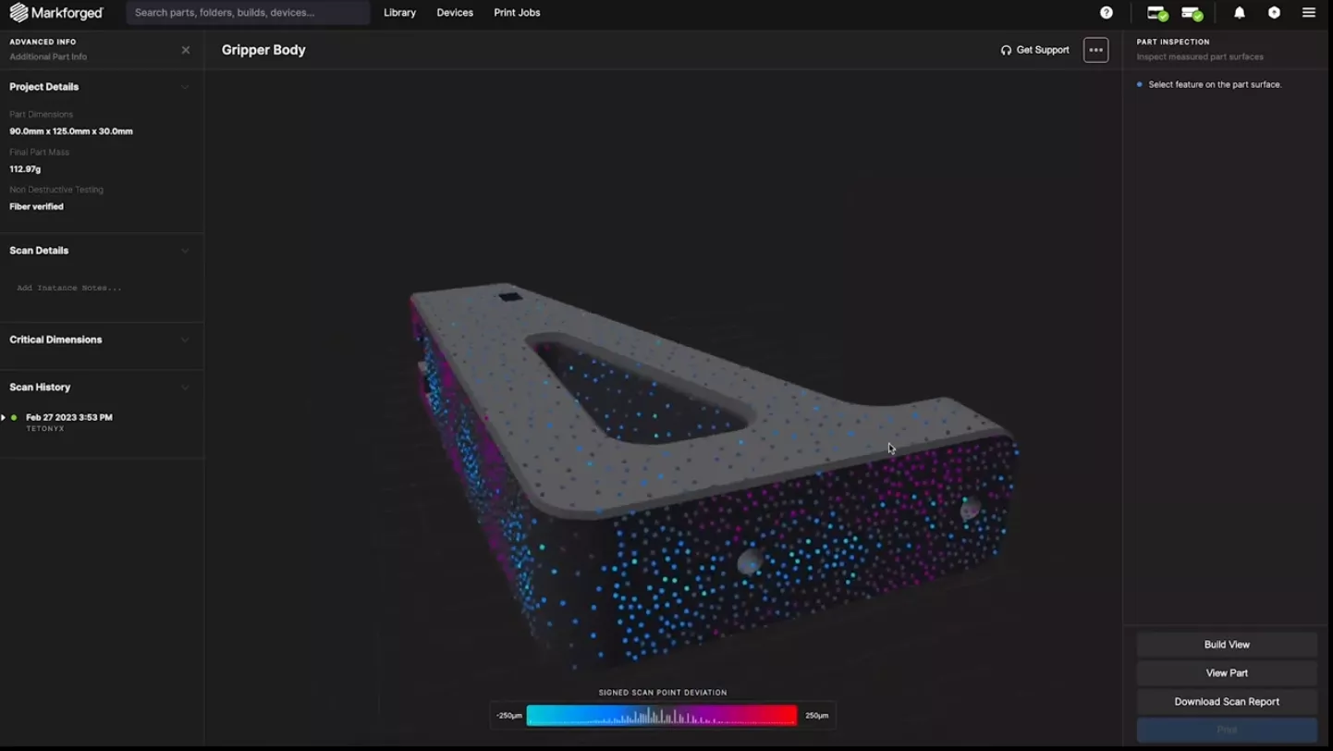Click the Get Support headset icon
Image resolution: width=1333 pixels, height=751 pixels.
click(x=1006, y=50)
